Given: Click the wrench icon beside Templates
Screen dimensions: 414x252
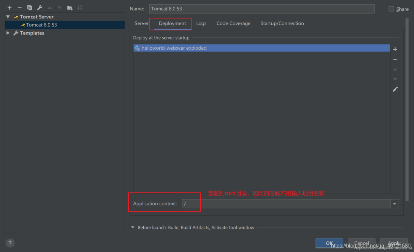Looking at the screenshot, I should tap(16, 33).
